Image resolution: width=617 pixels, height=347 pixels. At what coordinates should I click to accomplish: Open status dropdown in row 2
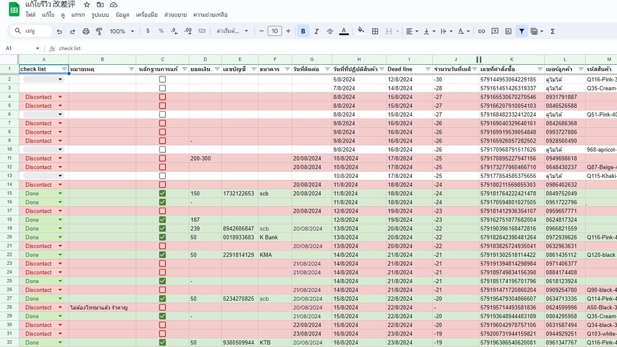pyautogui.click(x=60, y=80)
